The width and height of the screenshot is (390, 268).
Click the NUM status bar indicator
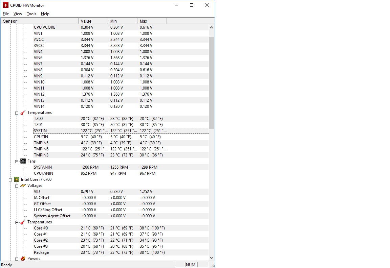pyautogui.click(x=191, y=265)
